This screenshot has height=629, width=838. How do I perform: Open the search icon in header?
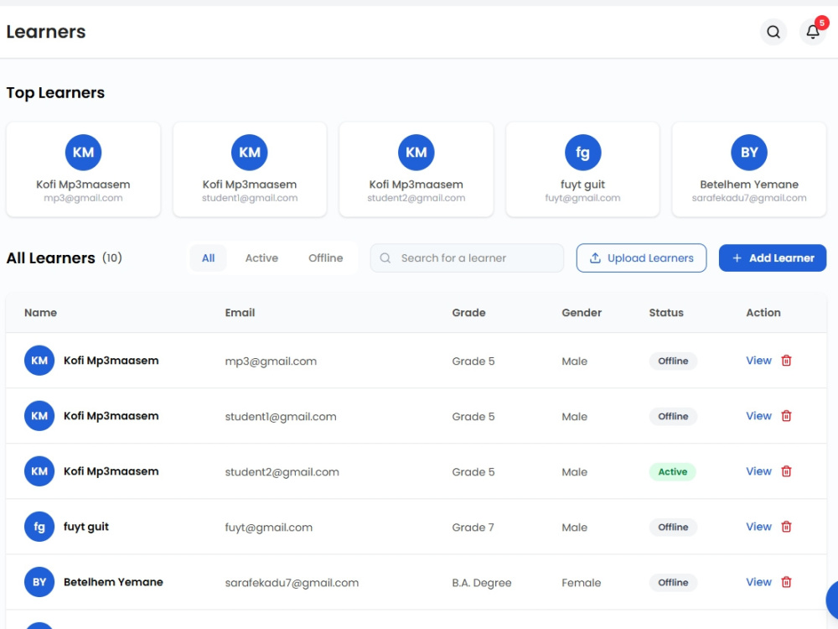click(x=773, y=32)
